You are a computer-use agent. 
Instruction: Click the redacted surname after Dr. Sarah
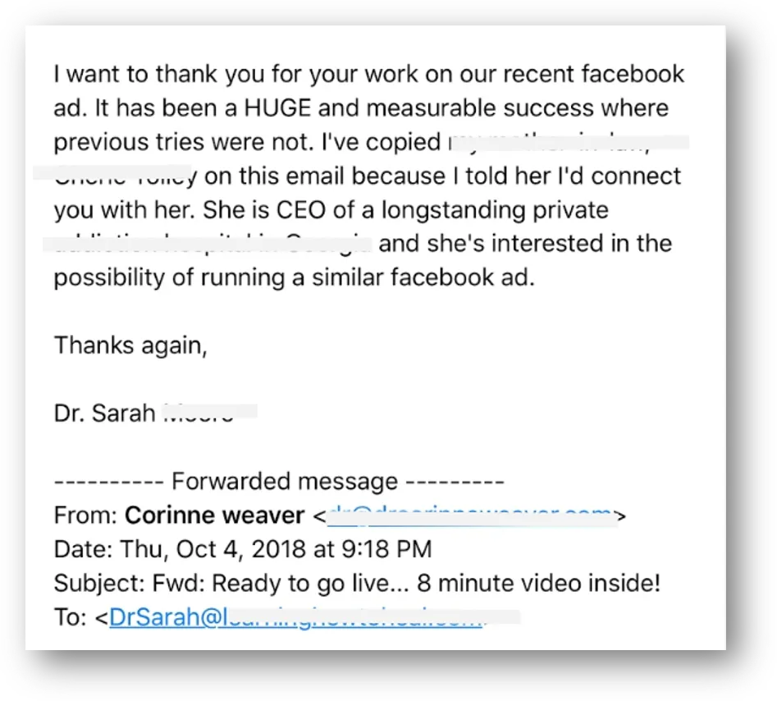click(209, 412)
